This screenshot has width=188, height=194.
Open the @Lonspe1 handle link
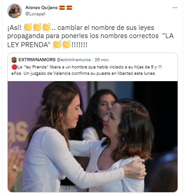(x=35, y=14)
